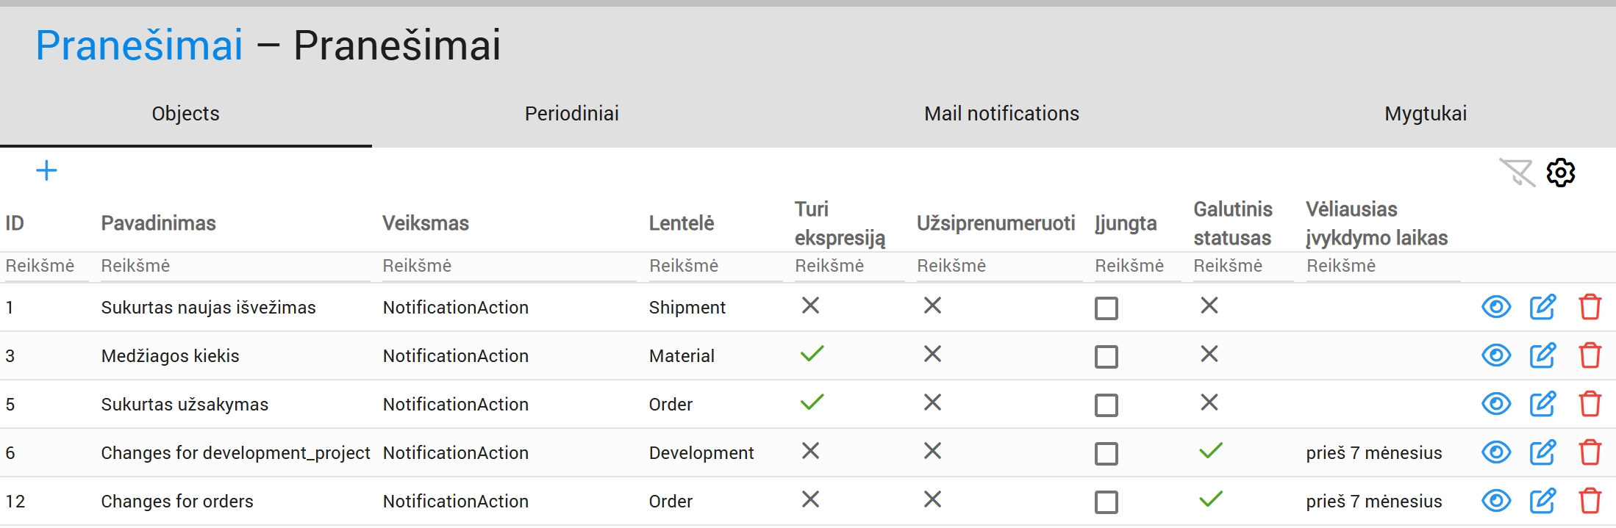Click the Lentelė filter input field

tap(713, 266)
